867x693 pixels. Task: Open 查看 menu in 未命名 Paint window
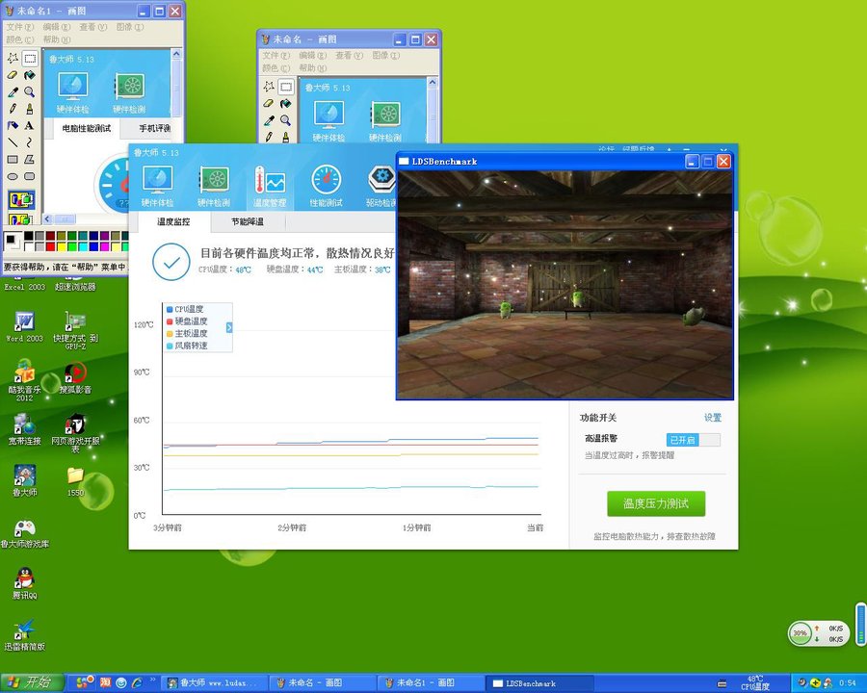(x=345, y=56)
